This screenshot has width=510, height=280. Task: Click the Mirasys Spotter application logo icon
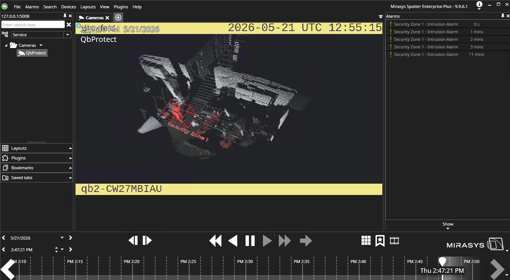(x=5, y=6)
